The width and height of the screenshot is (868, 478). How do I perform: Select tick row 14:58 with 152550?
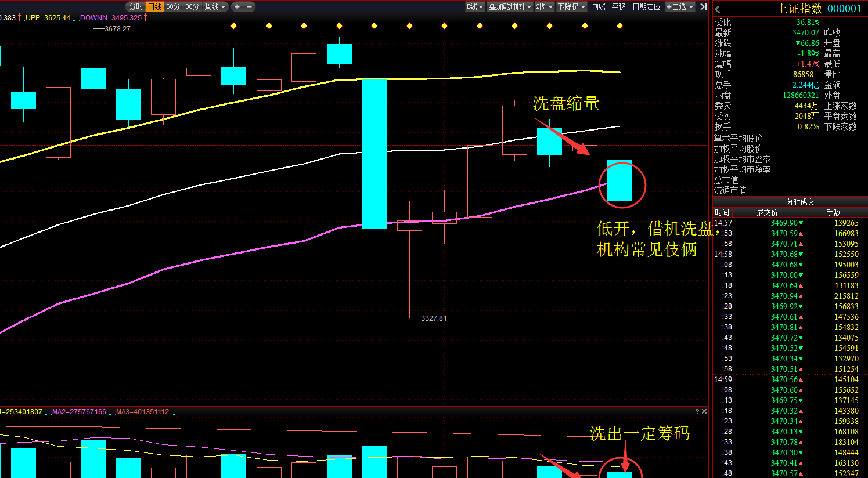tap(790, 254)
